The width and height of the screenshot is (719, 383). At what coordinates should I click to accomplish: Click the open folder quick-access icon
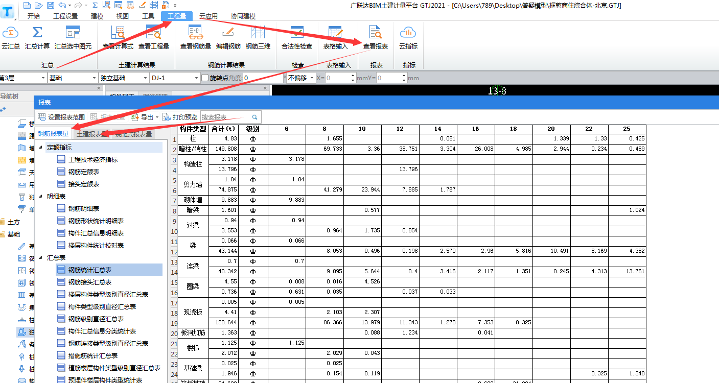[39, 5]
